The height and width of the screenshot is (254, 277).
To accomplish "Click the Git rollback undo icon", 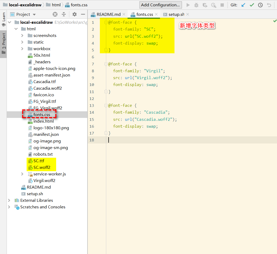I will (269, 5).
